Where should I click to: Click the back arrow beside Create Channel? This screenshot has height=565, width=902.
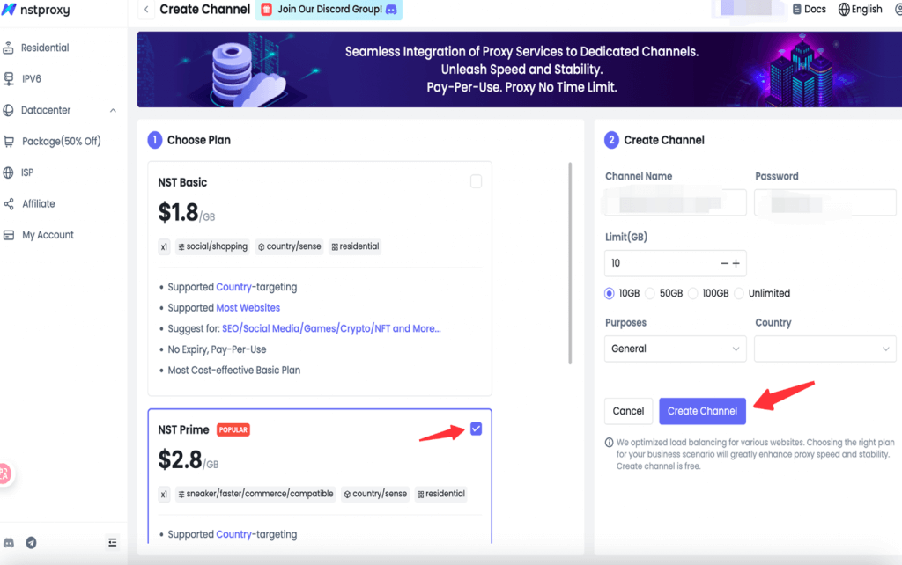point(145,10)
